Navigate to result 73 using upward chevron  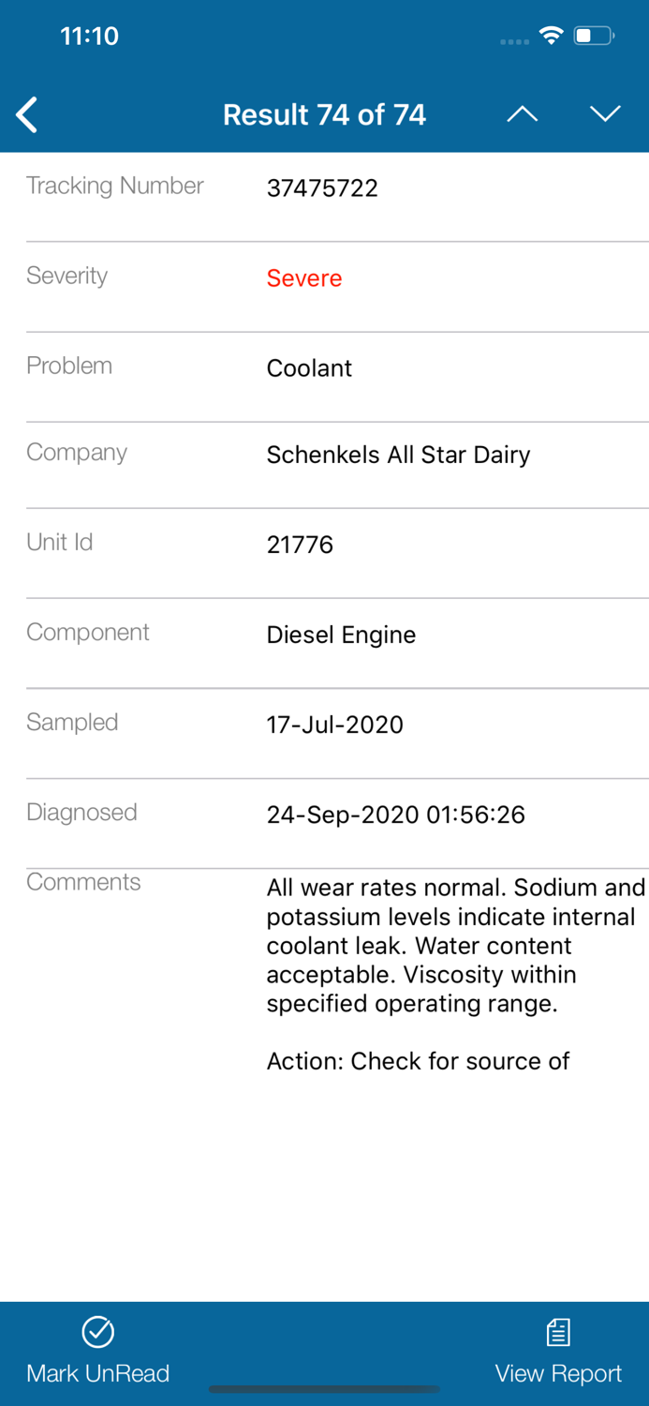click(x=523, y=113)
